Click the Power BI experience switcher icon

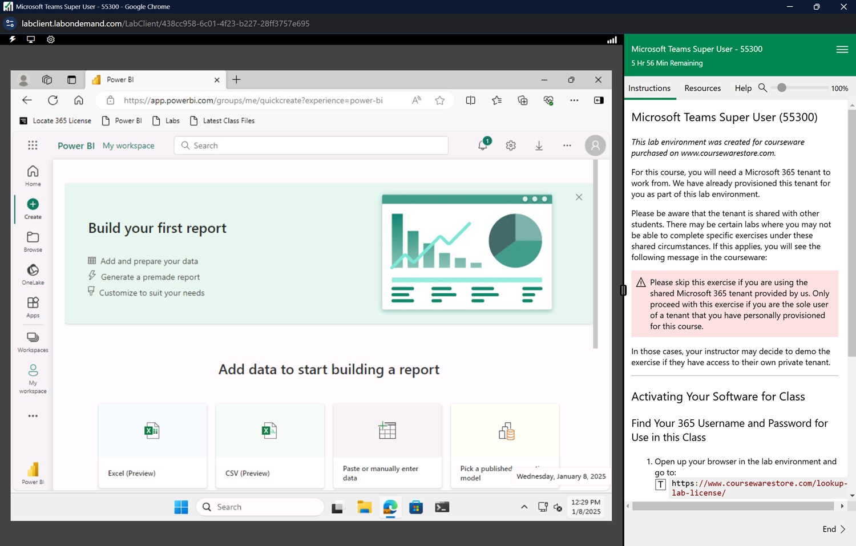click(33, 473)
